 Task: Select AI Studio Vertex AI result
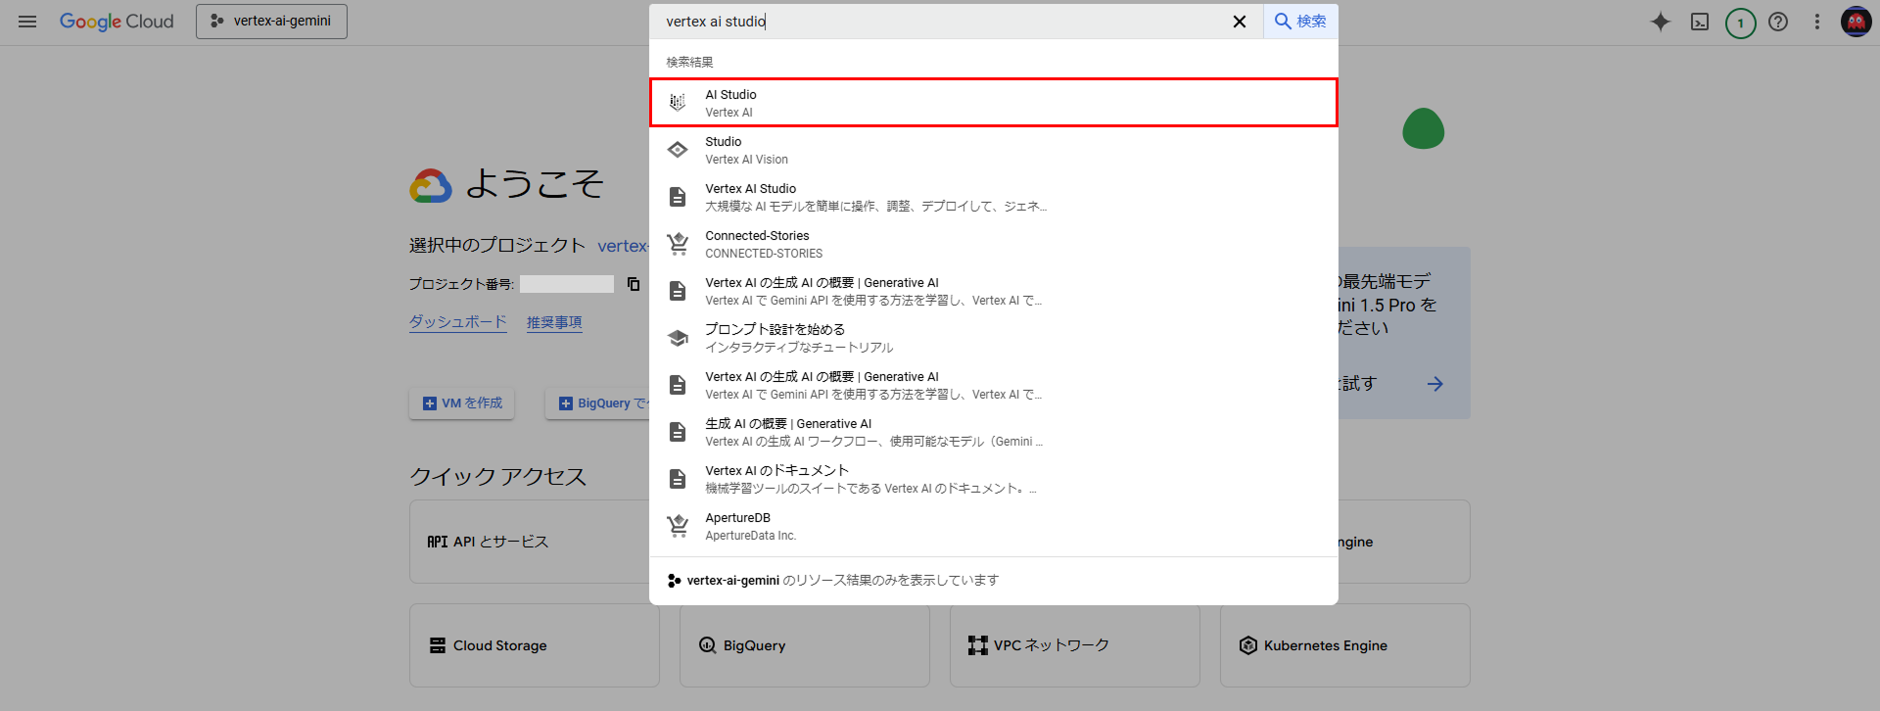pos(994,103)
